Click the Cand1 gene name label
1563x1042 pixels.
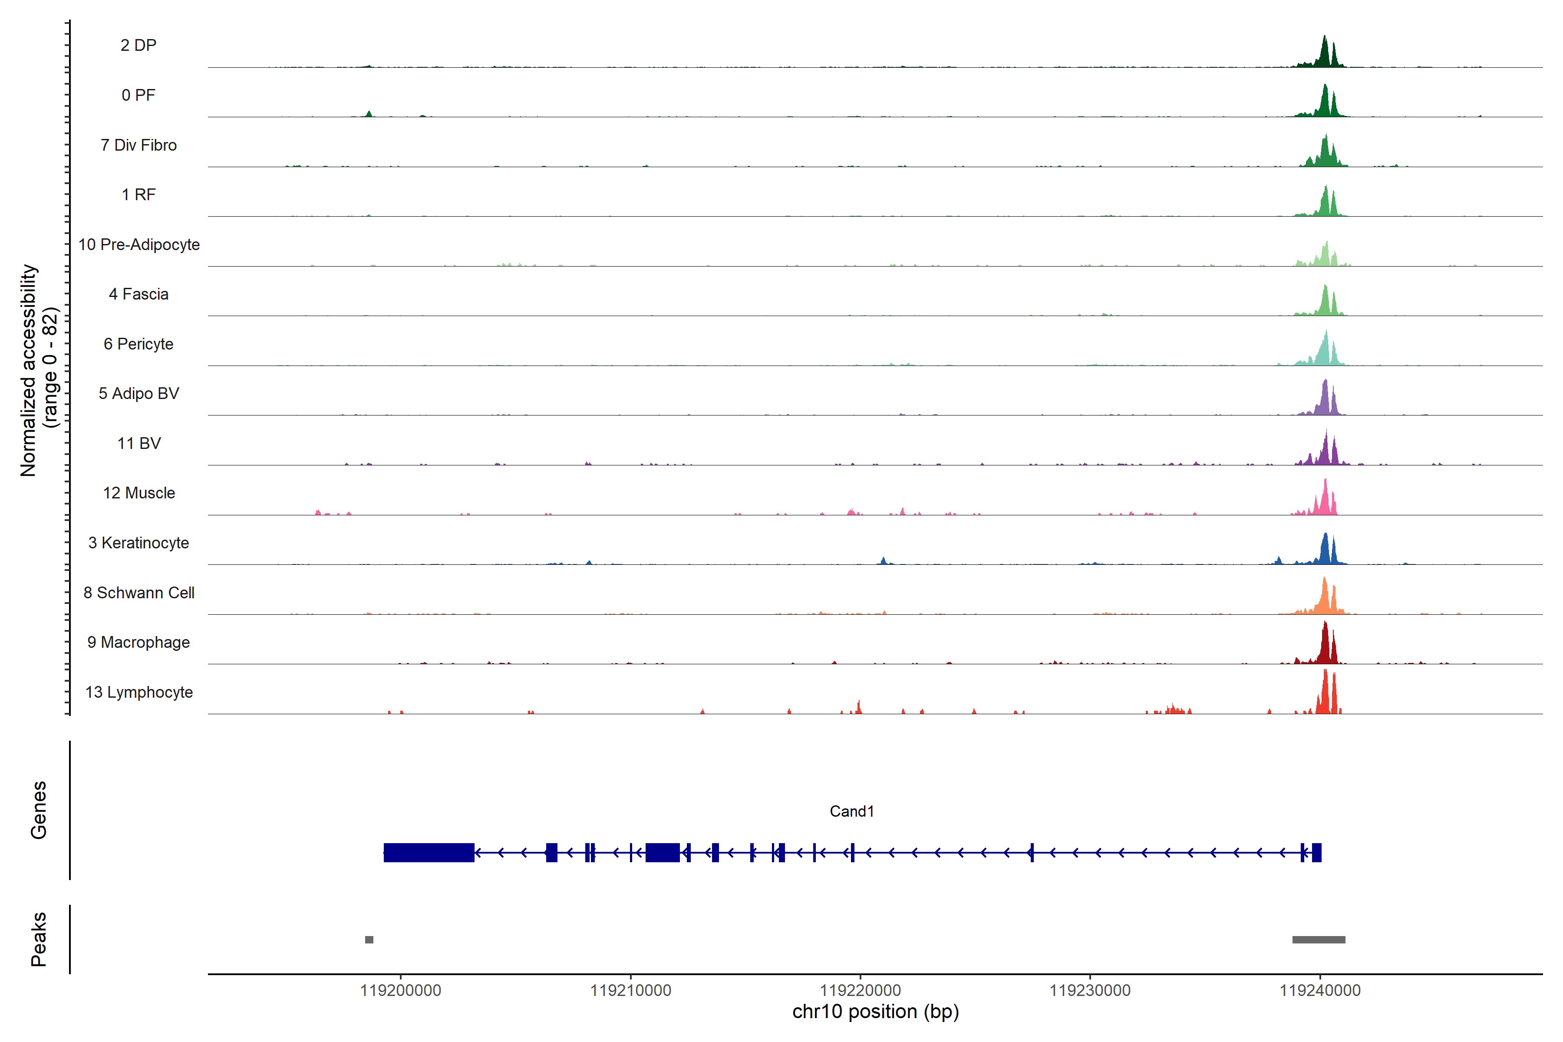pyautogui.click(x=851, y=811)
